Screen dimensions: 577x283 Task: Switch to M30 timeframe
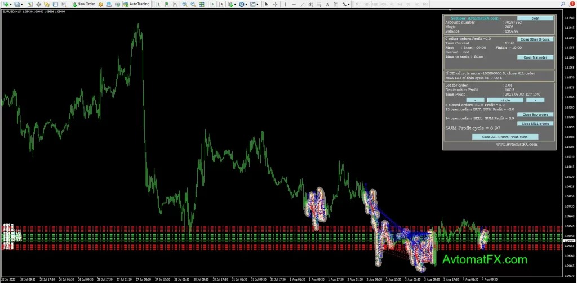(x=383, y=4)
